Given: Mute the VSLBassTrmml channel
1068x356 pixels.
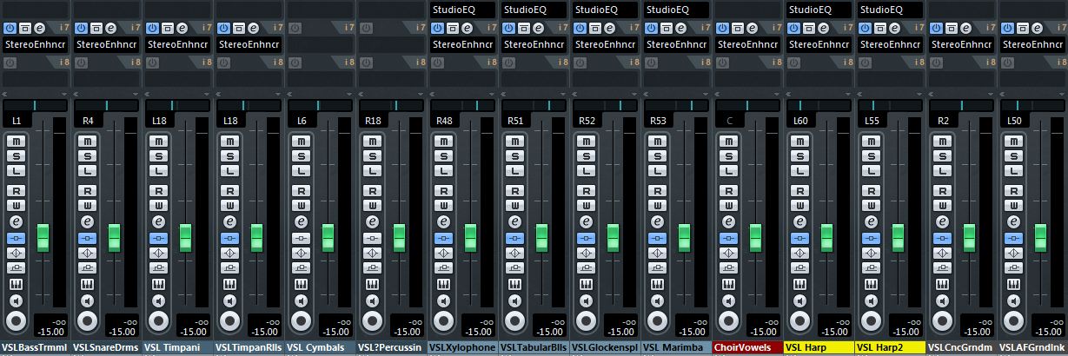Looking at the screenshot, I should coord(16,141).
